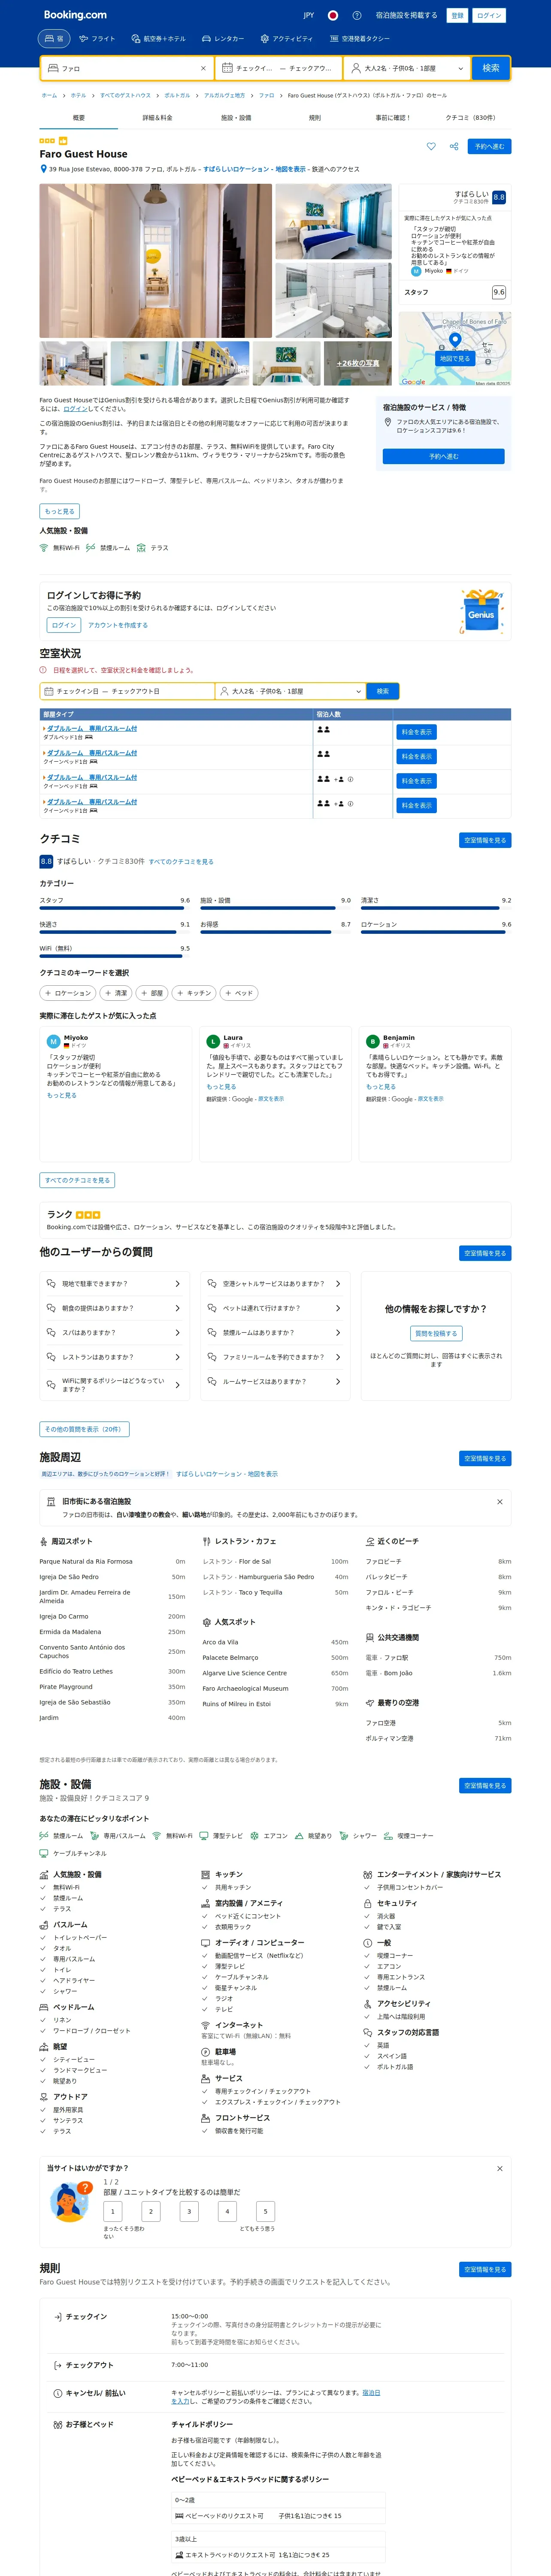Image resolution: width=551 pixels, height=2576 pixels.
Task: Click the map pin on the location map
Action: (455, 341)
